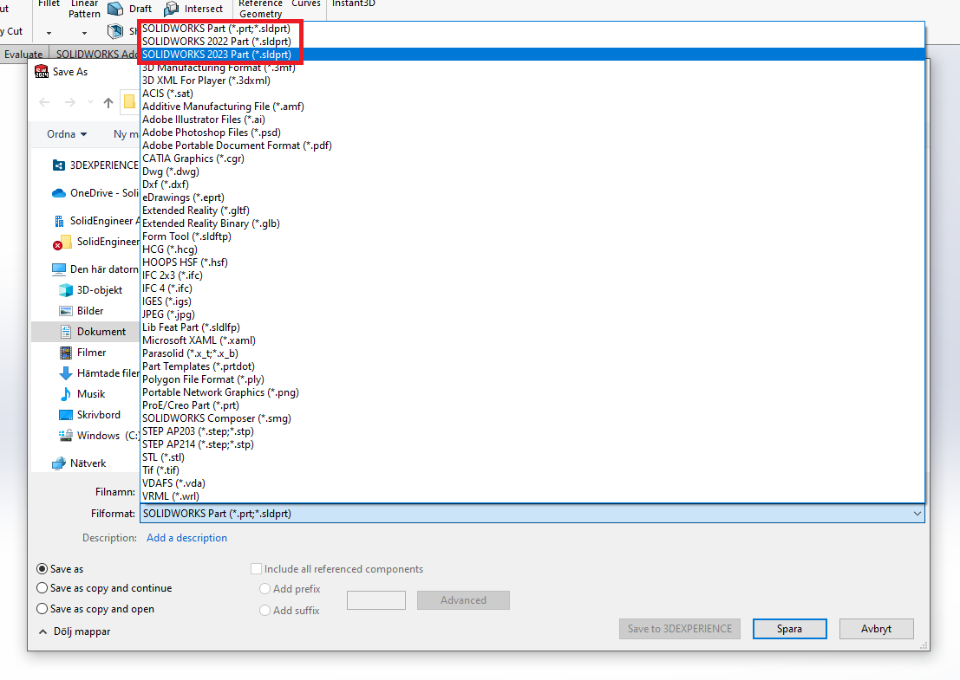Select the OneDrive cloud icon
Viewport: 960px width, 680px height.
coord(59,193)
